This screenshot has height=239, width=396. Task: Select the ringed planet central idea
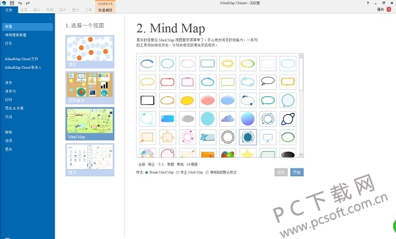pyautogui.click(x=288, y=119)
